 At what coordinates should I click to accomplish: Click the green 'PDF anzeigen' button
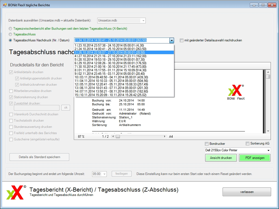(x=254, y=158)
